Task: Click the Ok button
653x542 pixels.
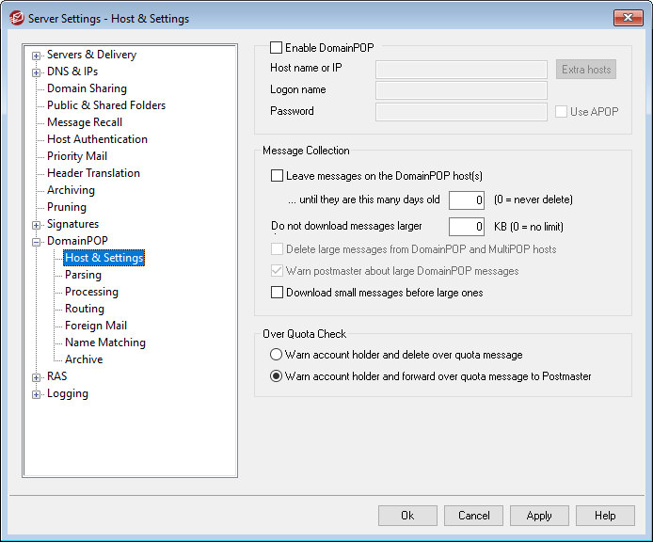Action: tap(407, 516)
